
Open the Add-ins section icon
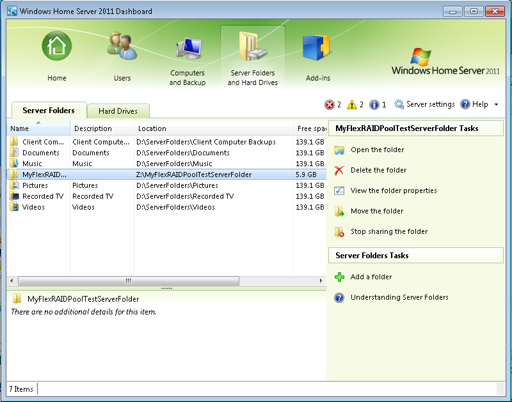click(316, 47)
